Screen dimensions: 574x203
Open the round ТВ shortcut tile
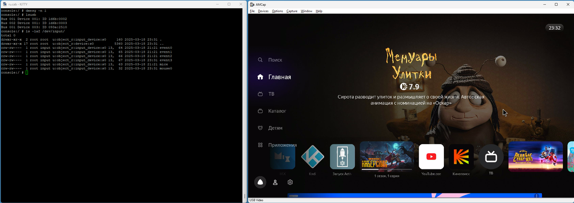click(x=491, y=157)
